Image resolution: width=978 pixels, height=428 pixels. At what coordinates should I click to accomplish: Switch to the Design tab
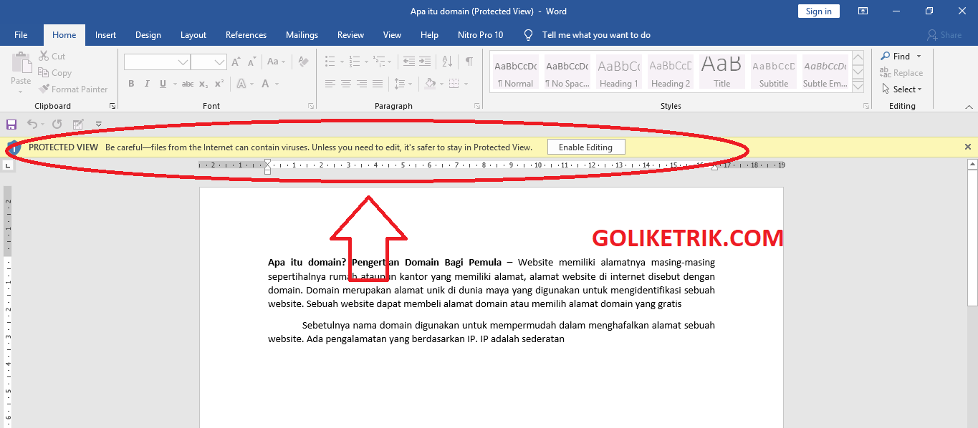coord(148,35)
